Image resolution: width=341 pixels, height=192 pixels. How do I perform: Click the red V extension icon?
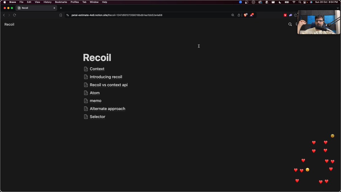(x=285, y=15)
